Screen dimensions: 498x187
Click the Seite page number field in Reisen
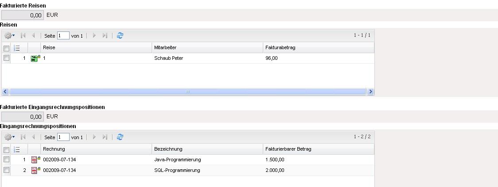point(63,36)
